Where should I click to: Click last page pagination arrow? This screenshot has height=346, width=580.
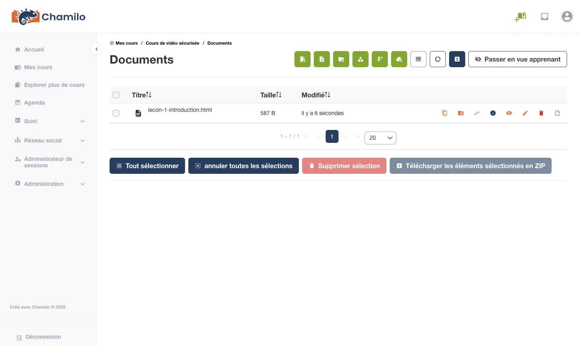(x=358, y=136)
